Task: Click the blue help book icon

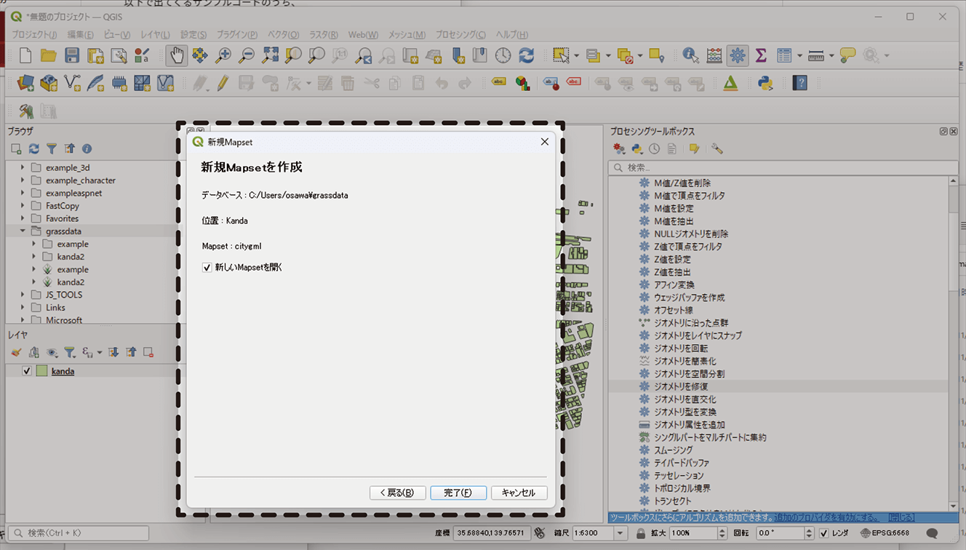Action: [800, 83]
